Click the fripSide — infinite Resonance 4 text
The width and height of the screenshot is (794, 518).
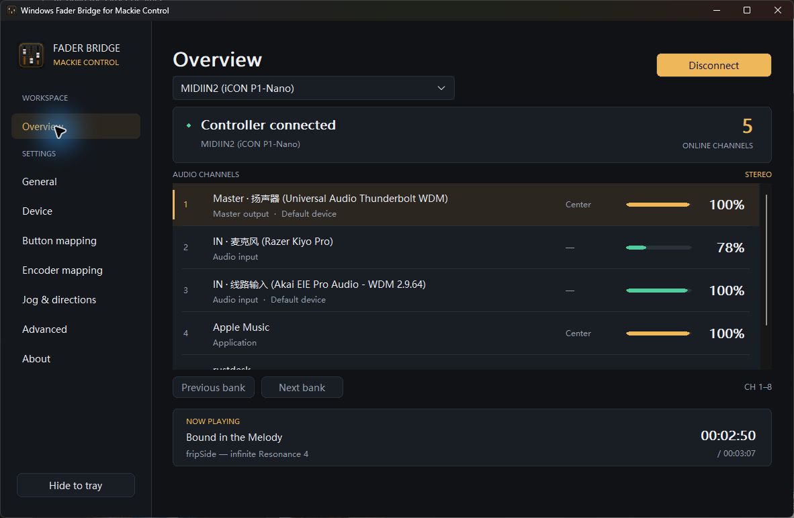click(247, 454)
